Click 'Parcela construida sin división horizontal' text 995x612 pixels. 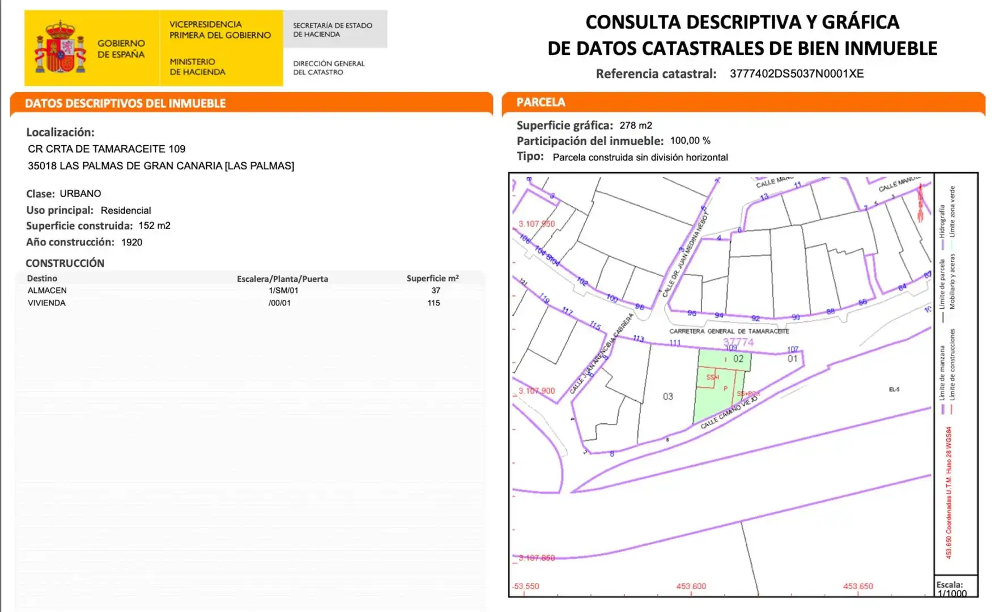[640, 157]
